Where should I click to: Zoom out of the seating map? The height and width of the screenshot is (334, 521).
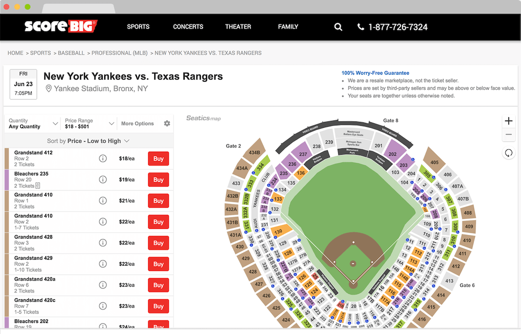click(508, 135)
